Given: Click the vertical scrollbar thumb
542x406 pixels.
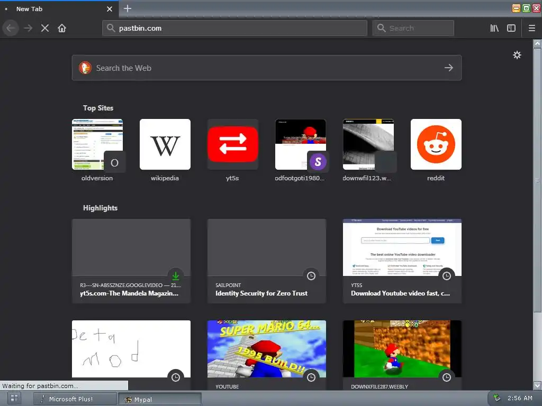Looking at the screenshot, I should tap(537, 180).
